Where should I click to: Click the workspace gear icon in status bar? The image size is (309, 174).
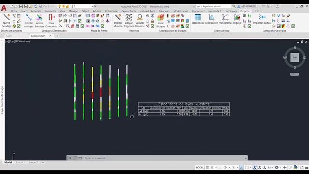point(277,167)
